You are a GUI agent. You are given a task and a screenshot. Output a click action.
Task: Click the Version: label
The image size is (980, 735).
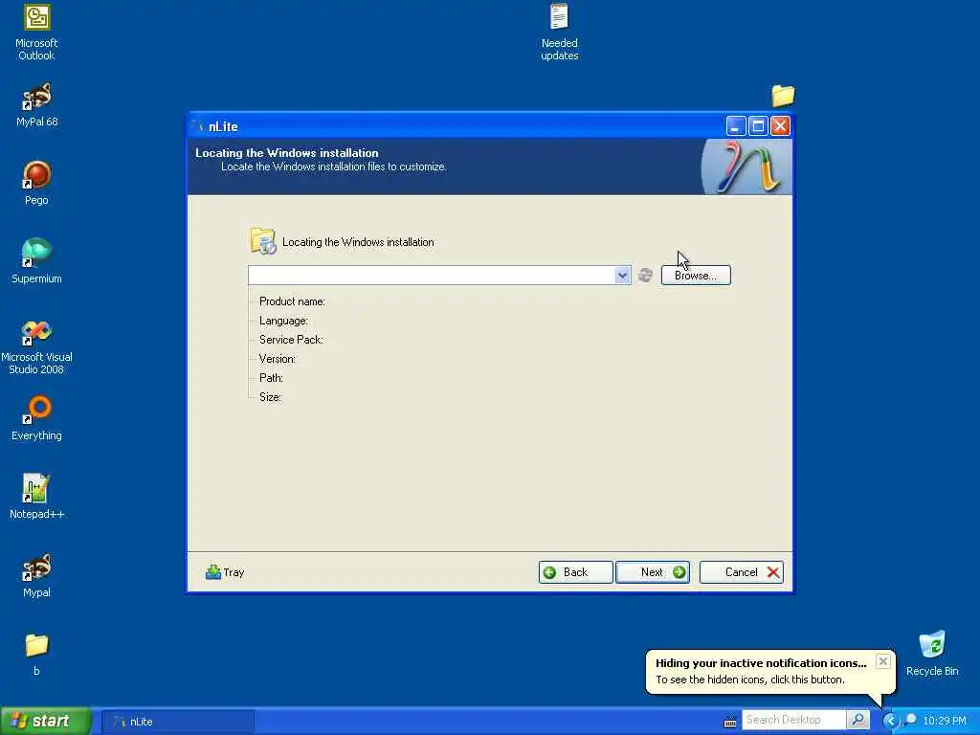tap(277, 359)
